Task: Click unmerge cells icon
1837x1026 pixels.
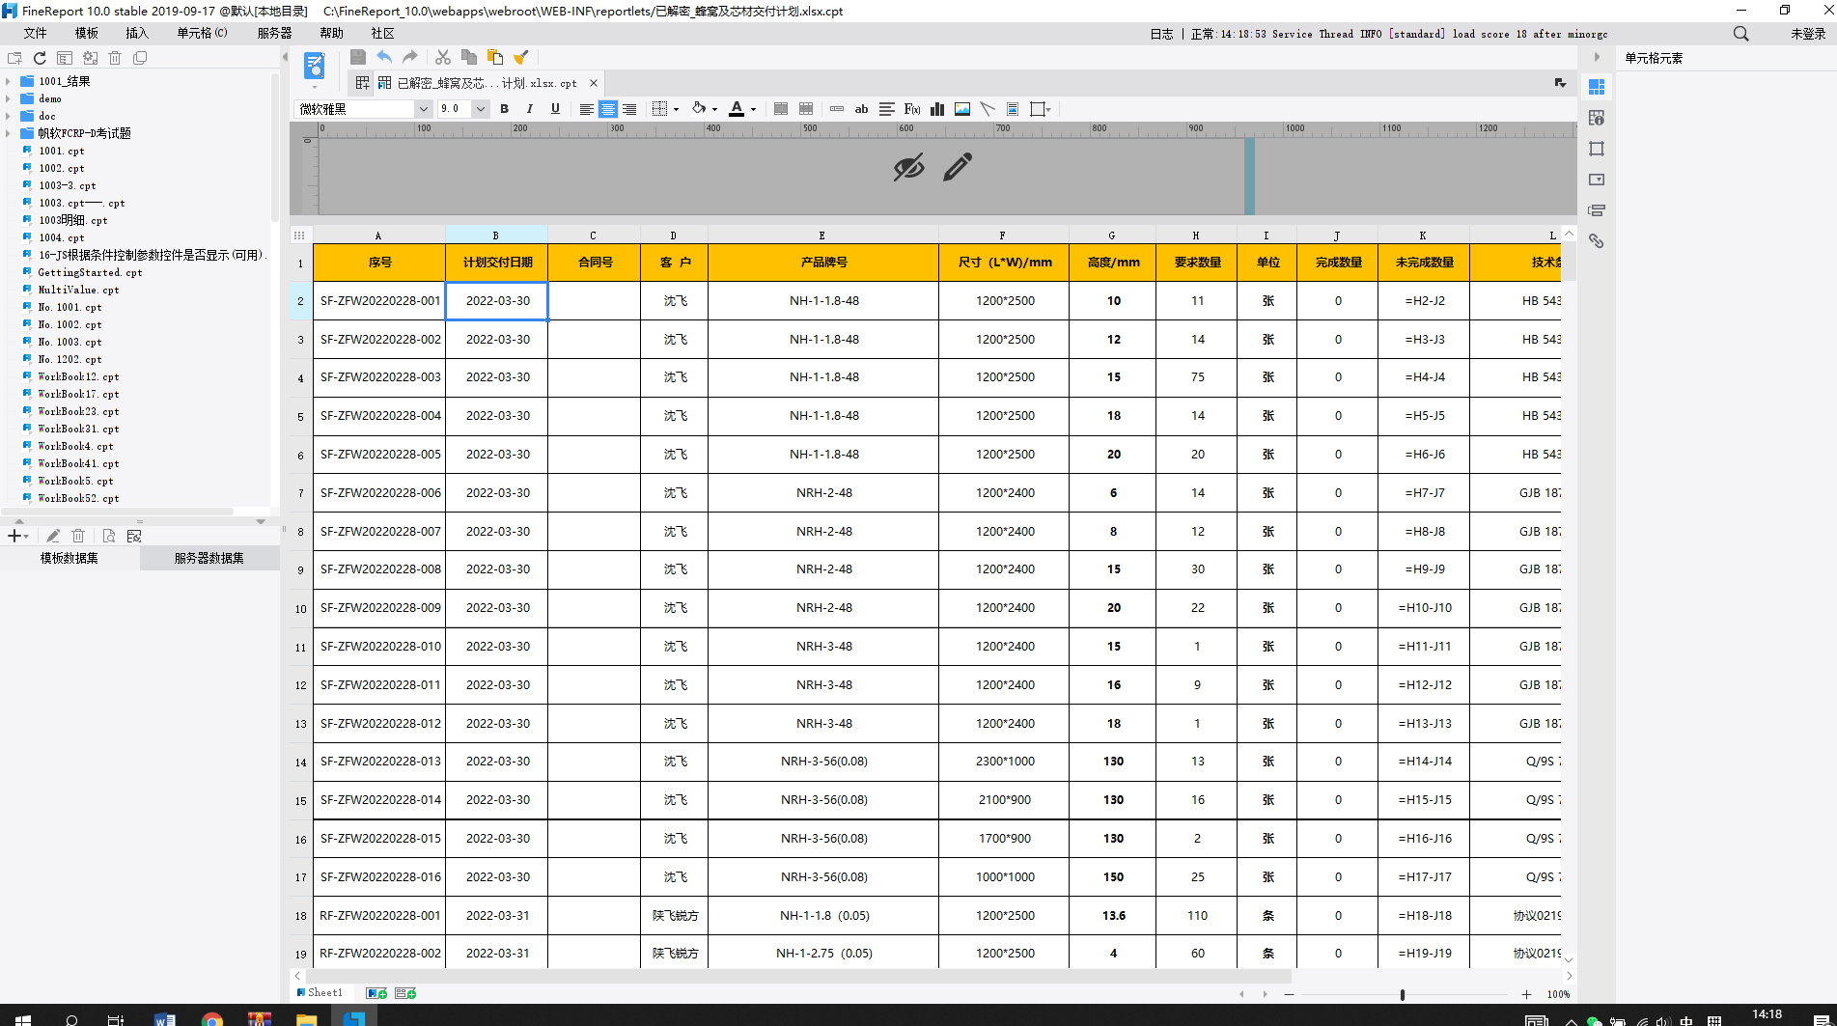Action: [x=806, y=109]
